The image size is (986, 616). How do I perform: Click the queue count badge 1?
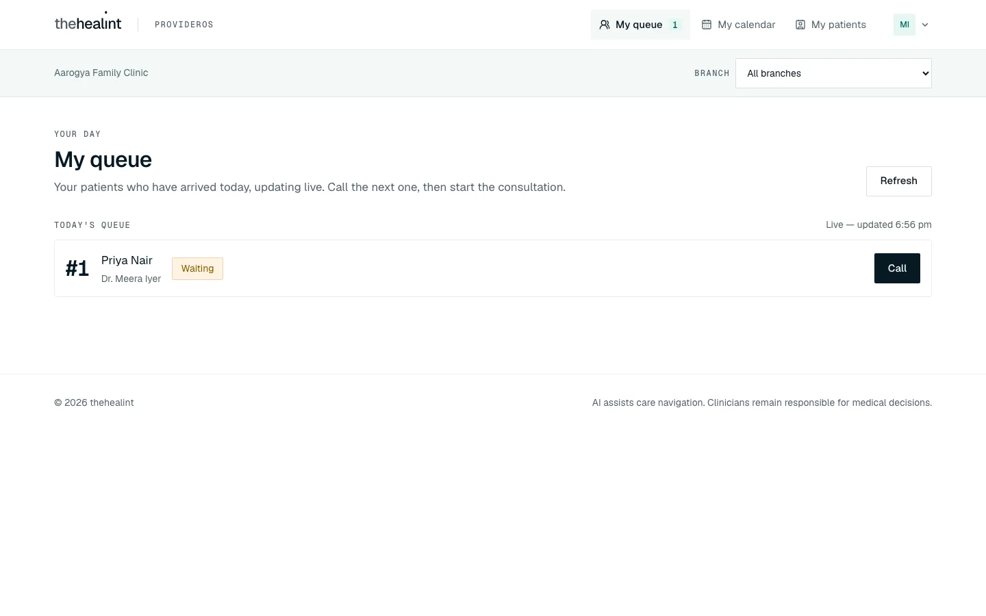[x=675, y=25]
